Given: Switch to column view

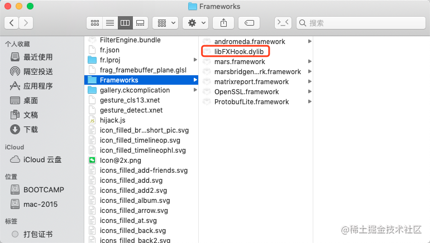Looking at the screenshot, I should [125, 23].
